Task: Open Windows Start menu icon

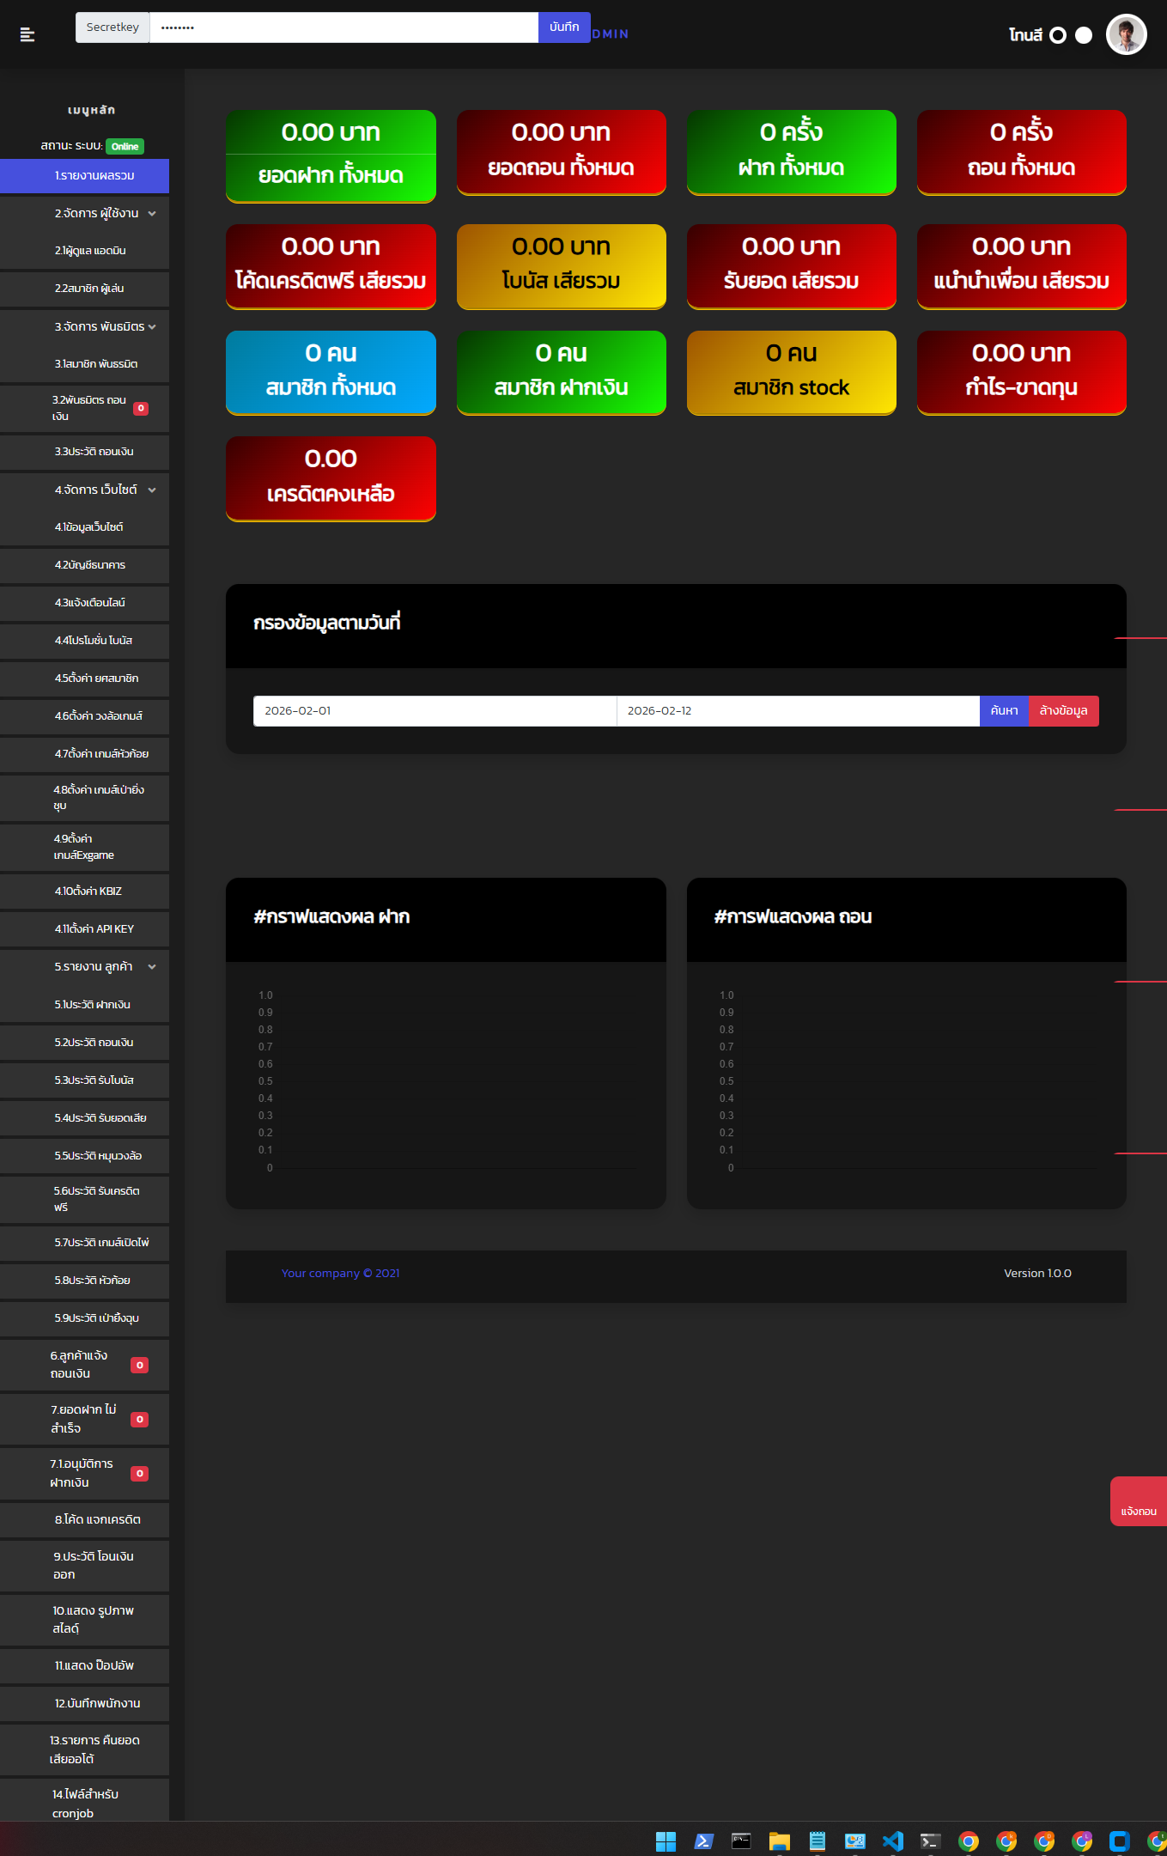Action: pos(666,1841)
